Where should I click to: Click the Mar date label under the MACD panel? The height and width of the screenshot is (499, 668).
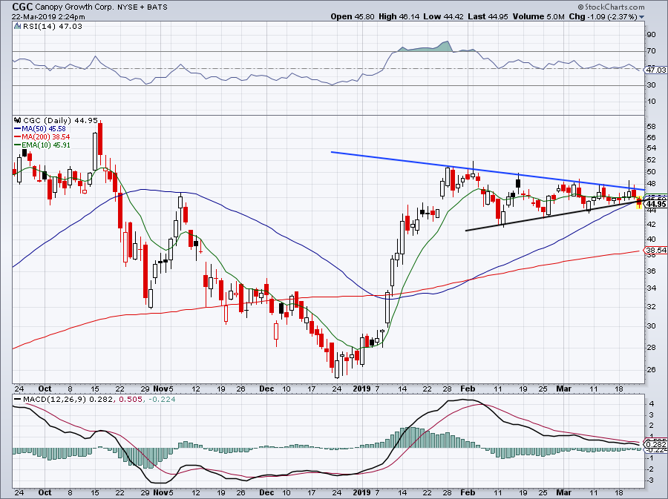click(x=563, y=492)
